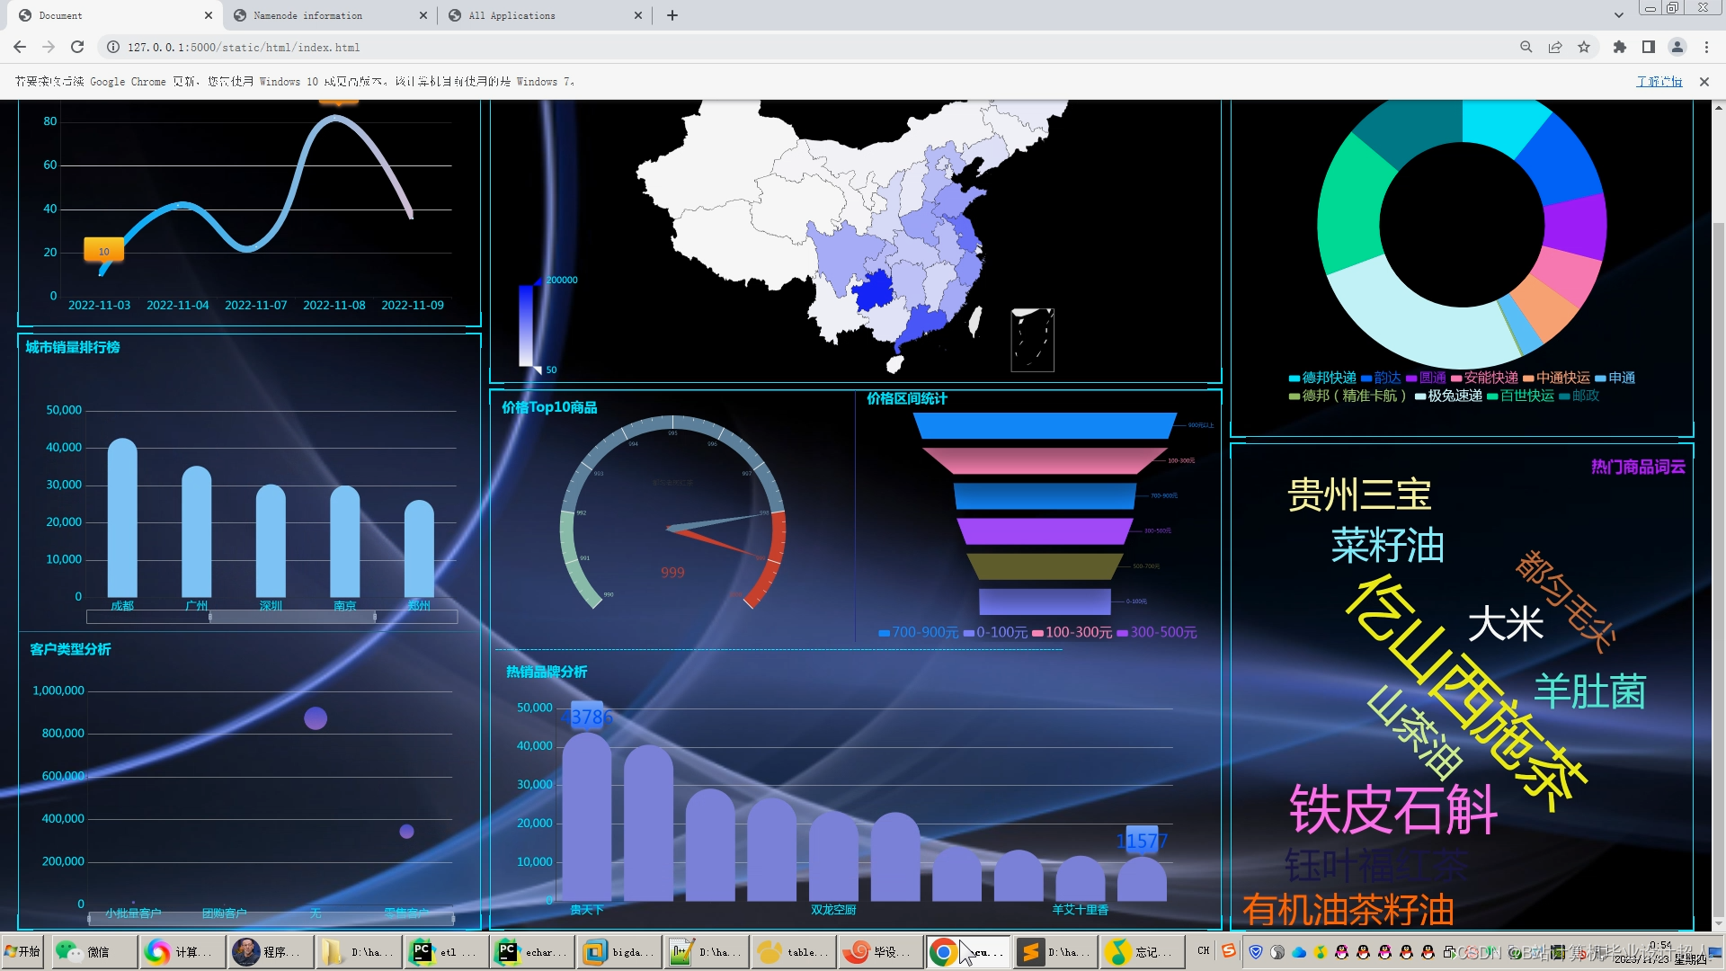Image resolution: width=1726 pixels, height=971 pixels.
Task: Open Chrome tab search dropdown chevron
Action: [1618, 15]
